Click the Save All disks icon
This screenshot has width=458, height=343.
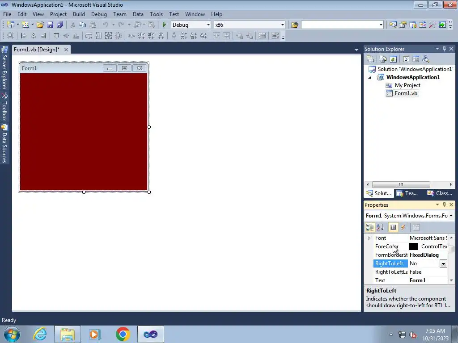pyautogui.click(x=60, y=25)
